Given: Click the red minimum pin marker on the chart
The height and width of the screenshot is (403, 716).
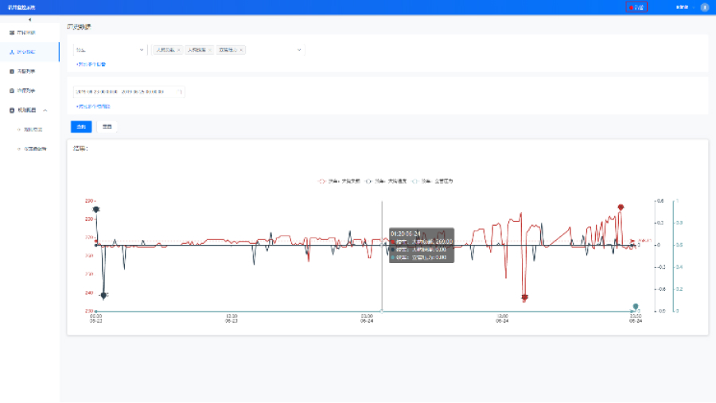Looking at the screenshot, I should [525, 298].
